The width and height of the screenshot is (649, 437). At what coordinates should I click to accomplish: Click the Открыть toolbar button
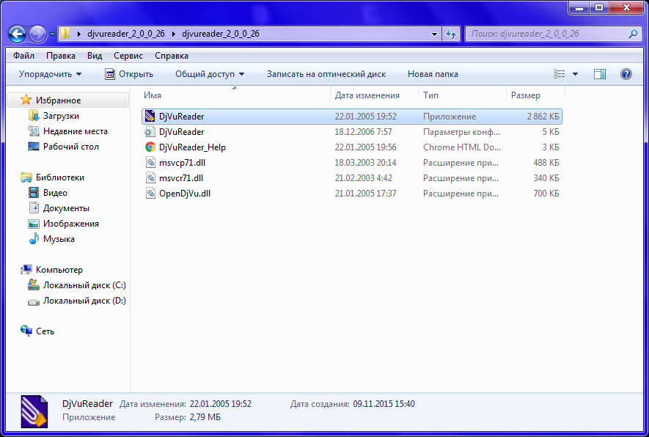pyautogui.click(x=129, y=74)
